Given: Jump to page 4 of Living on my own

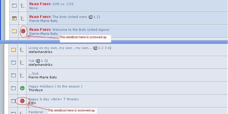Looking at the screenshot, I should [x=109, y=48].
